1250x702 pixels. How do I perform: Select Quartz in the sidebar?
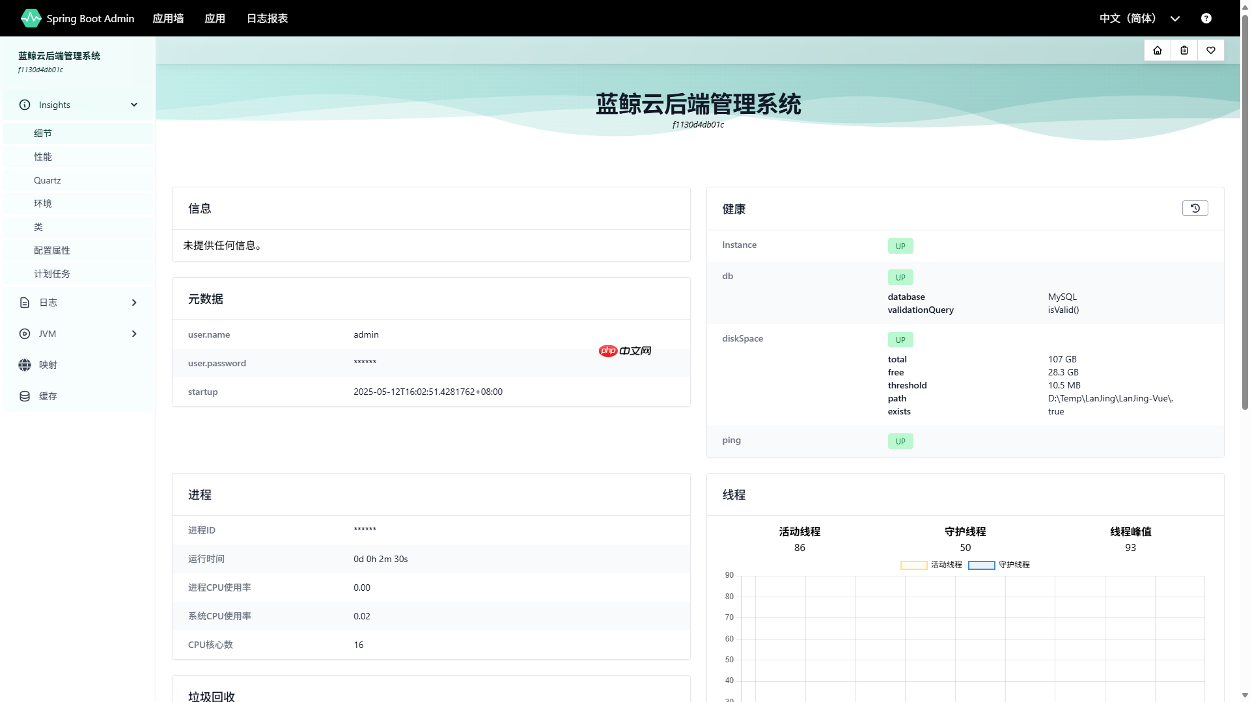click(x=48, y=180)
